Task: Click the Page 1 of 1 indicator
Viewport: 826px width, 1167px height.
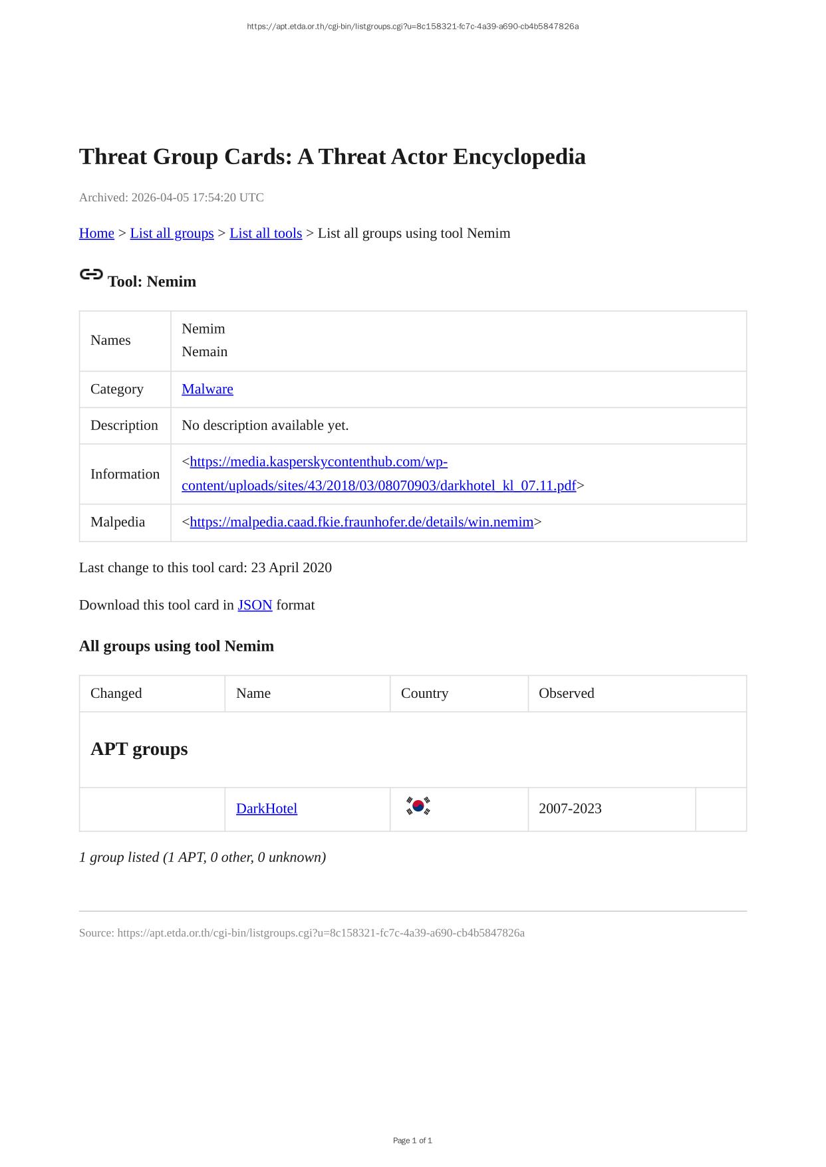Action: pos(412,1140)
